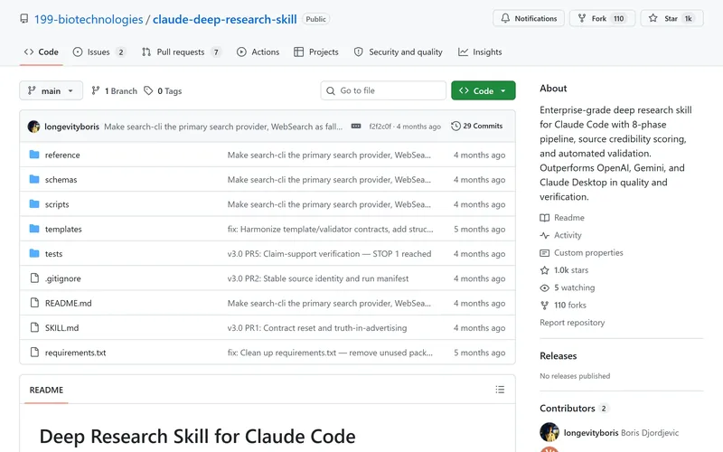Open commit 'v3.0 PR1: Contract reset and truth-in-advertising'

[317, 328]
